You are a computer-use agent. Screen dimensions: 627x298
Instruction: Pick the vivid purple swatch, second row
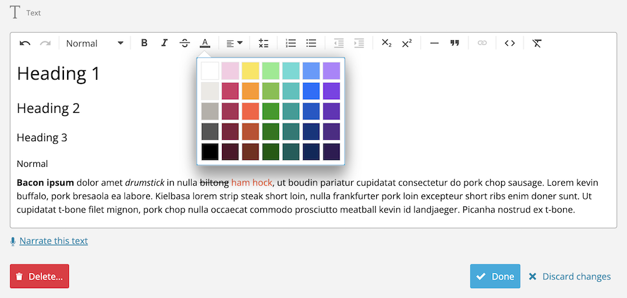pyautogui.click(x=332, y=91)
